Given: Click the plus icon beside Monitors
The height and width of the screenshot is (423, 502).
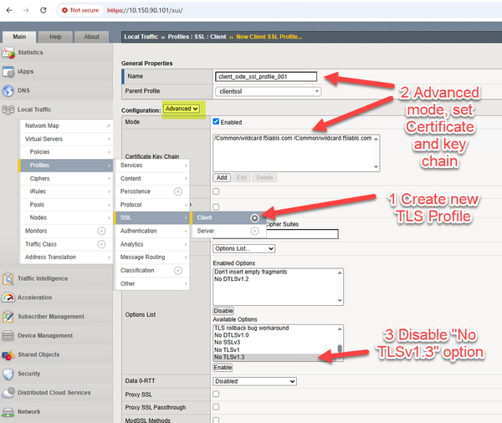Looking at the screenshot, I should (x=101, y=231).
